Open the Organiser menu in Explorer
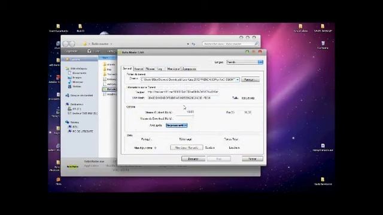Screen dimensions: 383x215 pyautogui.click(x=71, y=51)
